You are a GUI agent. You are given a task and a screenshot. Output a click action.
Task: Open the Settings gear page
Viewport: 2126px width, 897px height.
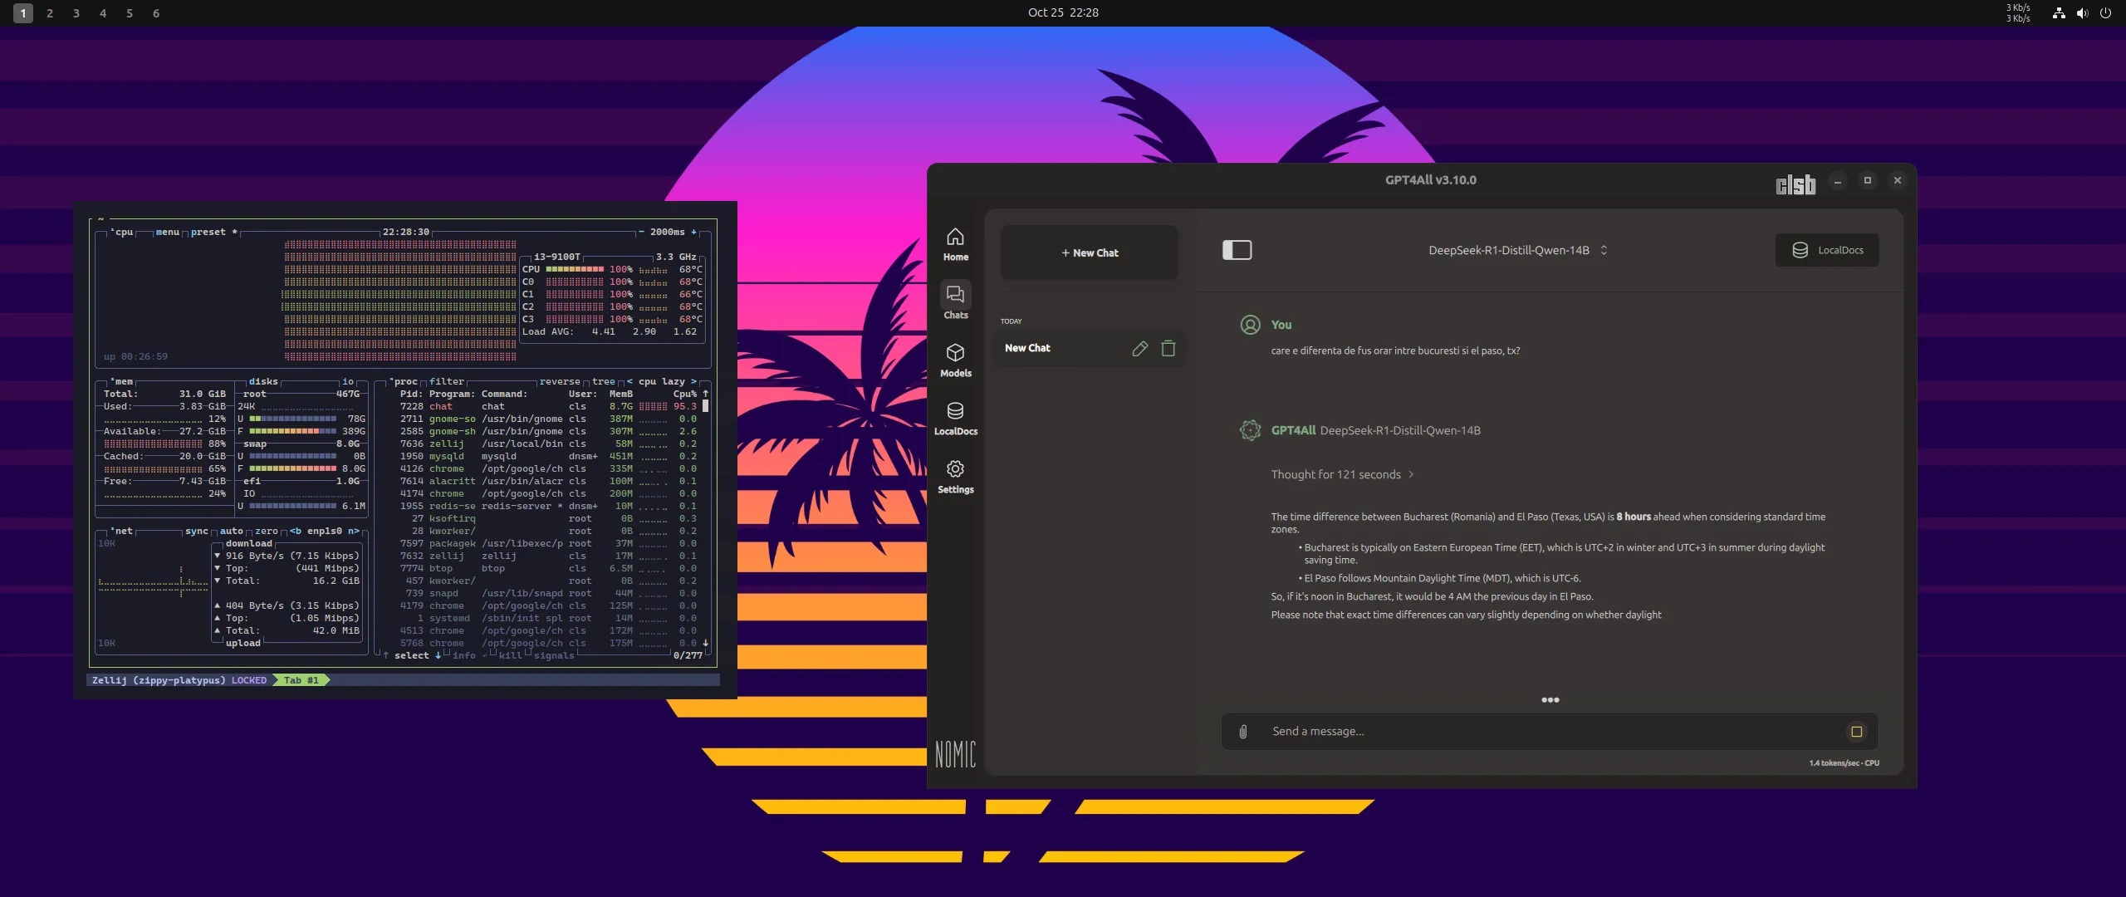[x=955, y=477]
